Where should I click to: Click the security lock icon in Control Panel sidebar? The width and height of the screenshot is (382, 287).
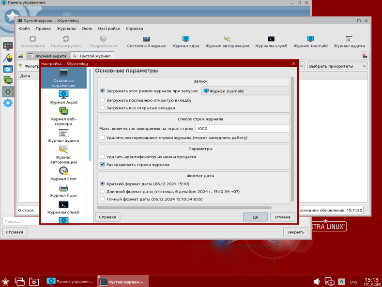click(x=8, y=91)
